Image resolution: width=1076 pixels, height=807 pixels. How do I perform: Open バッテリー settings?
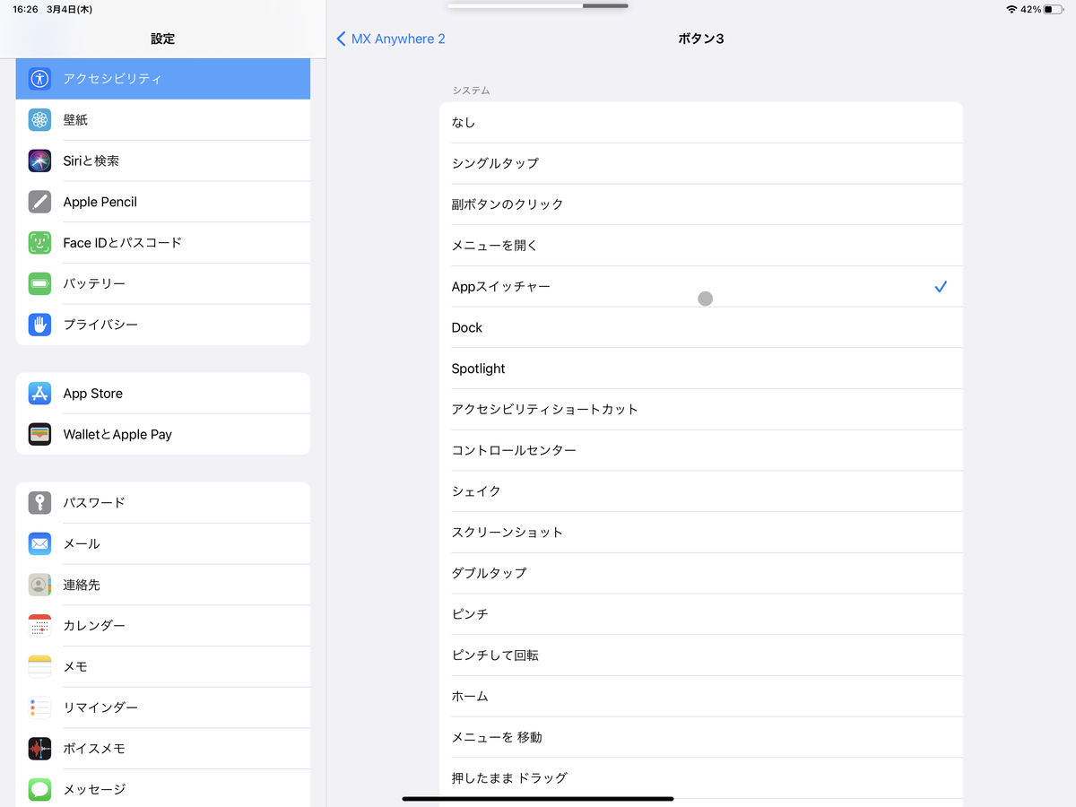[x=163, y=284]
